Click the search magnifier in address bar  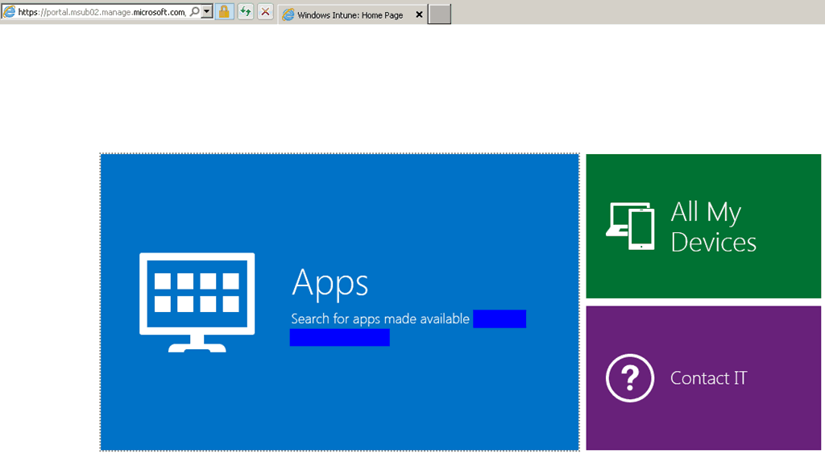[x=195, y=11]
